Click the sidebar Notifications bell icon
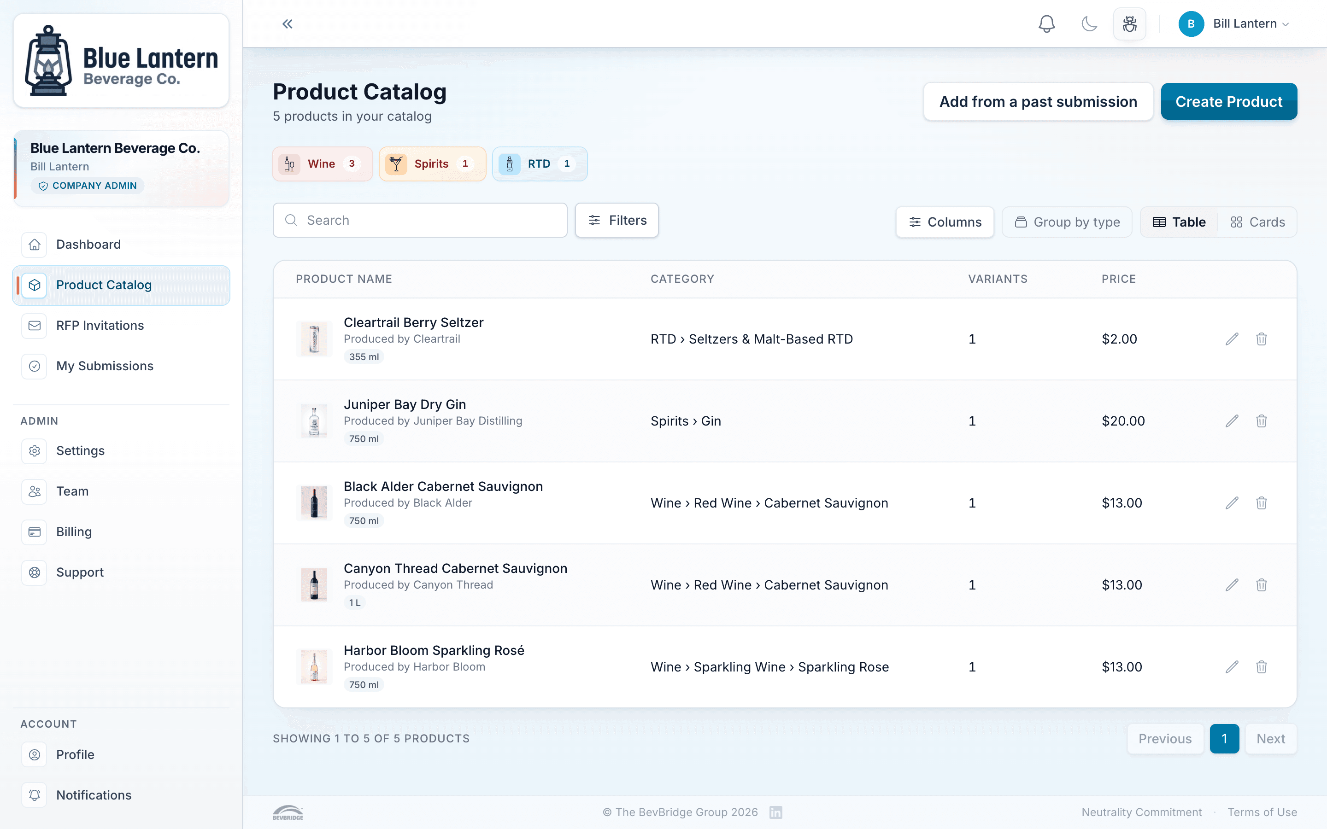 (x=35, y=795)
